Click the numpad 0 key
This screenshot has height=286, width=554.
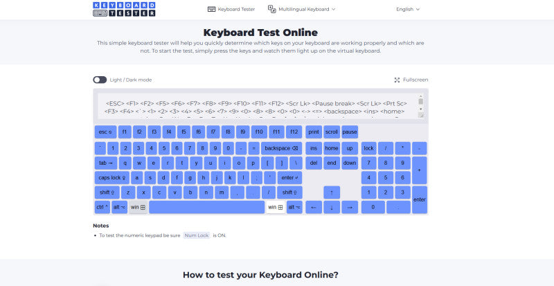tap(373, 207)
